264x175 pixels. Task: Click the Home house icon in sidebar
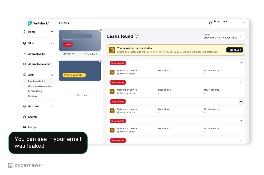pyautogui.click(x=24, y=32)
